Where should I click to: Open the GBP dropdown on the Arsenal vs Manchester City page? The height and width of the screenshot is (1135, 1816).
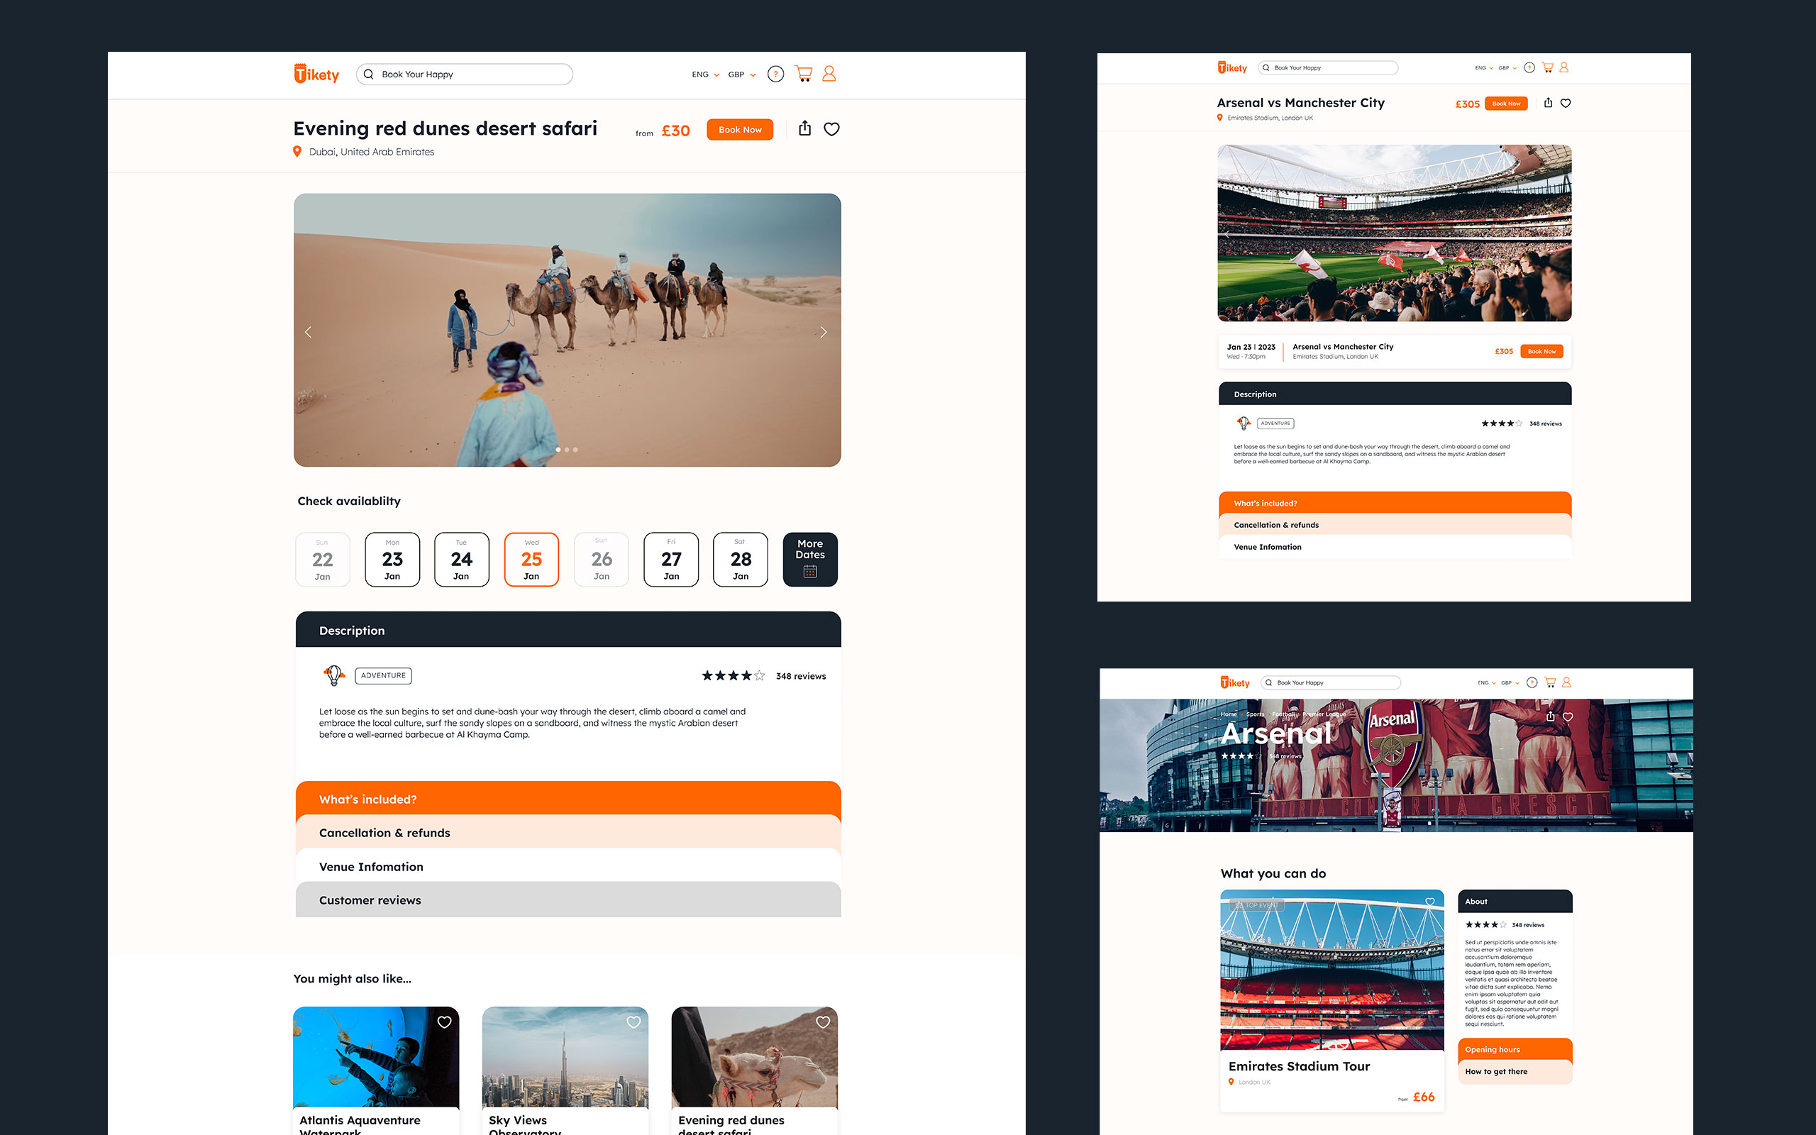[x=1507, y=67]
